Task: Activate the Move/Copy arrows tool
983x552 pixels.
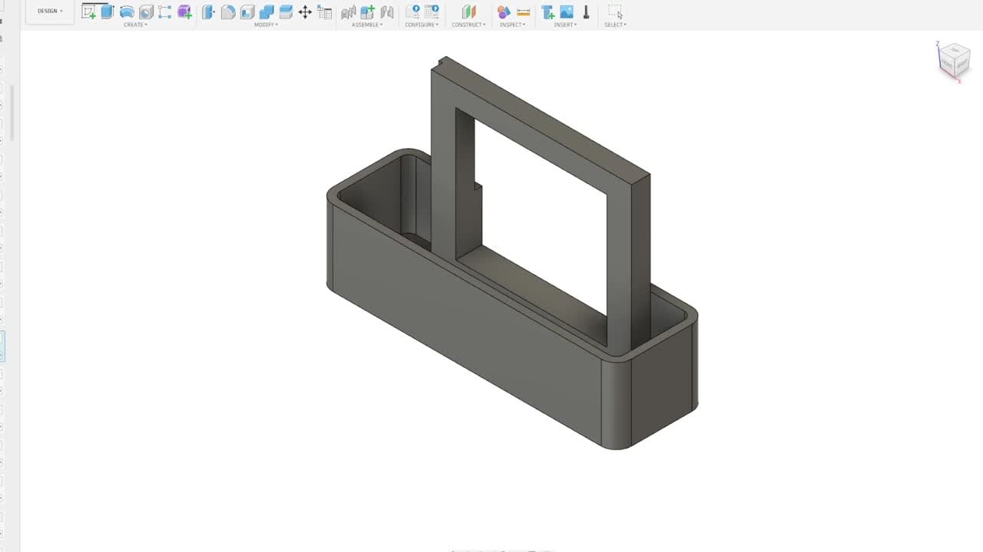Action: [x=305, y=11]
